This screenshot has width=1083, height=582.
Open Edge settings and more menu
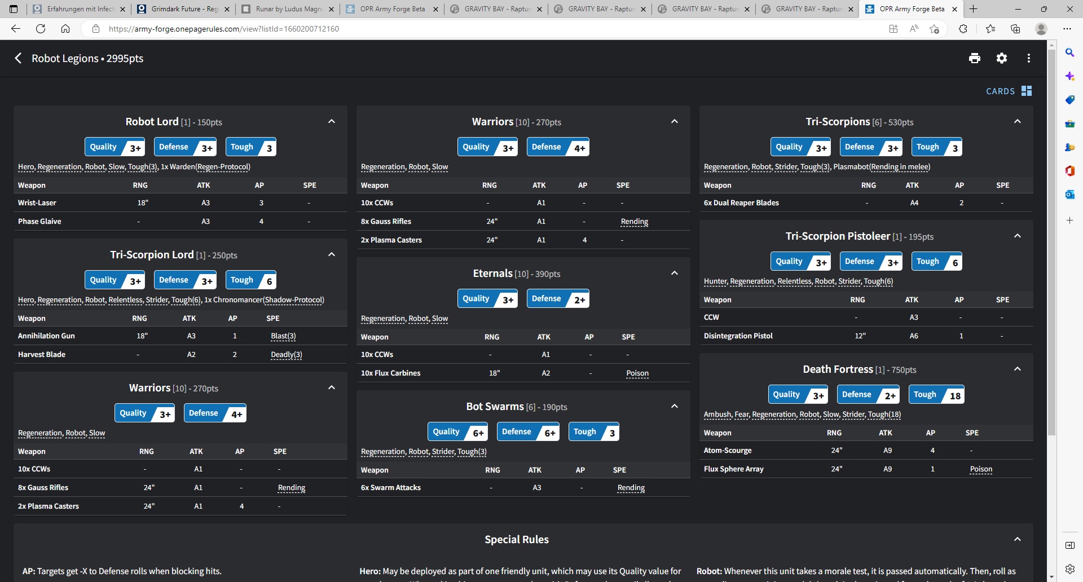click(1067, 29)
